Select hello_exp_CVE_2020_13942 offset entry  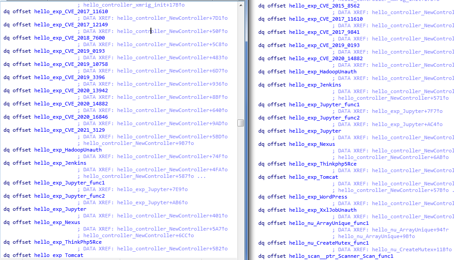pyautogui.click(x=71, y=90)
